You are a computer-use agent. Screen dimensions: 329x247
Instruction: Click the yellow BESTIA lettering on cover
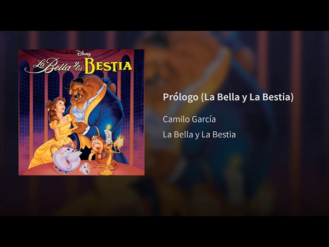click(108, 66)
